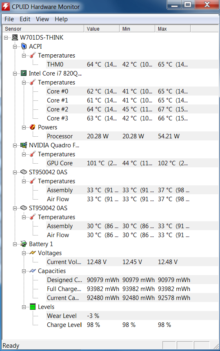This screenshot has height=351, width=220.
Task: Open the Help menu
Action: [61, 19]
